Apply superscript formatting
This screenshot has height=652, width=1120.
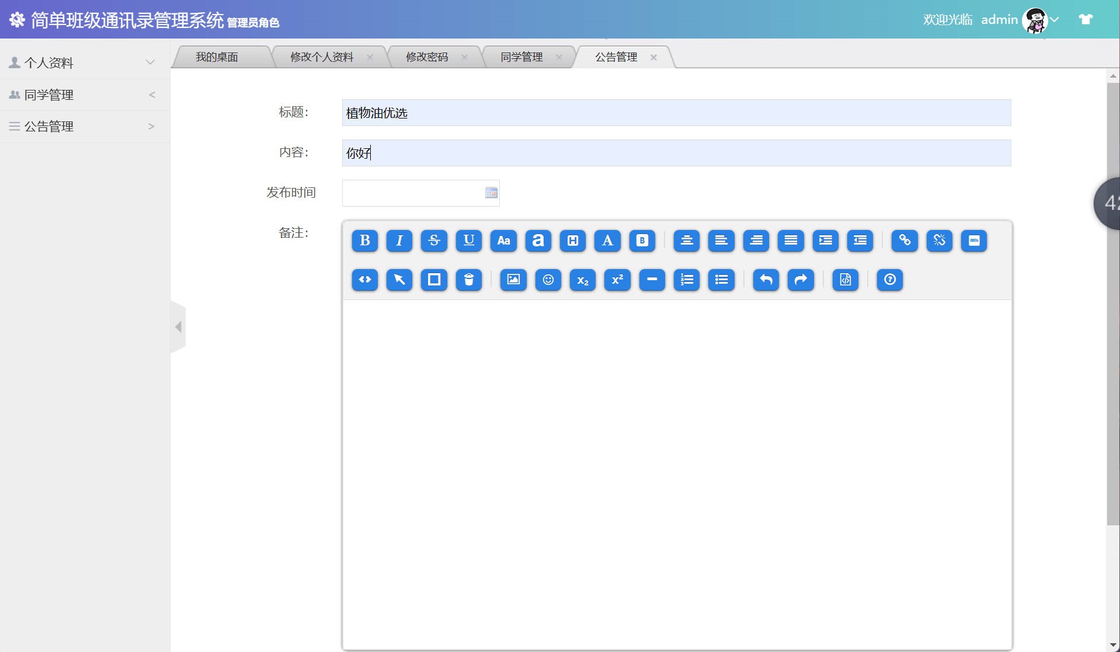617,280
